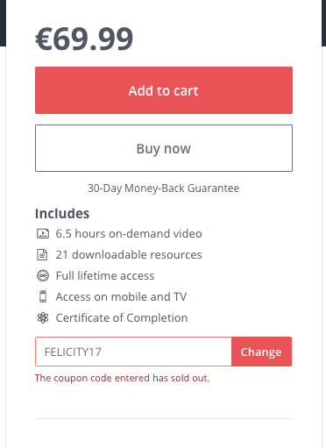Image resolution: width=326 pixels, height=448 pixels.
Task: Click the downloadable resources document icon
Action: tap(42, 254)
